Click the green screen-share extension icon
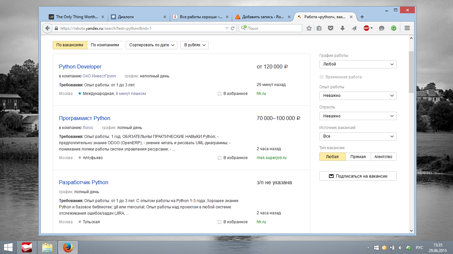The height and width of the screenshot is (254, 453). point(394,28)
